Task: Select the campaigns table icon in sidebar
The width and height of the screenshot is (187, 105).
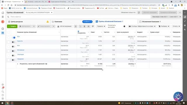Action: coord(3,33)
